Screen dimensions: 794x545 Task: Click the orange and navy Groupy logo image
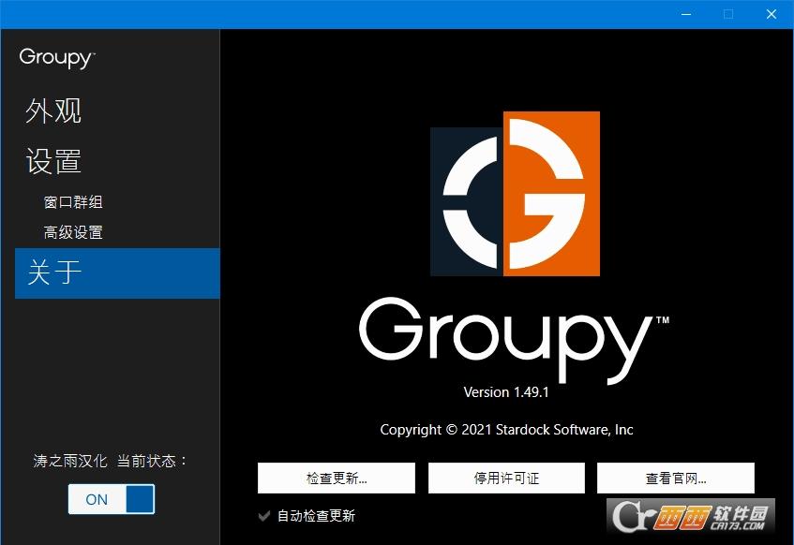[x=515, y=194]
